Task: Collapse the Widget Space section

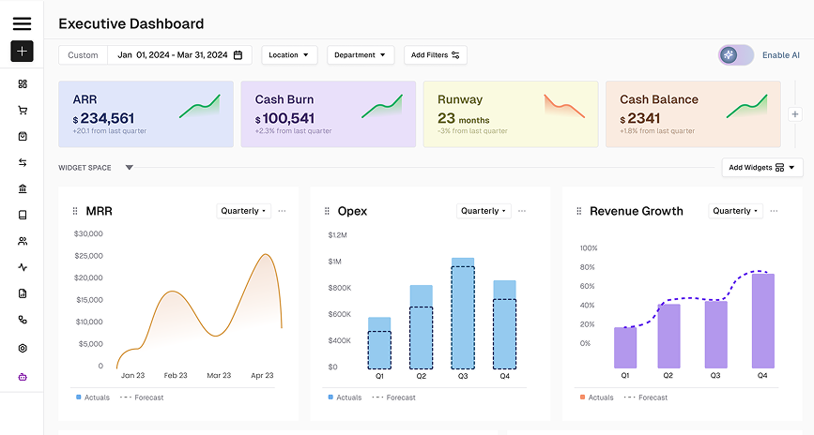Action: point(130,168)
